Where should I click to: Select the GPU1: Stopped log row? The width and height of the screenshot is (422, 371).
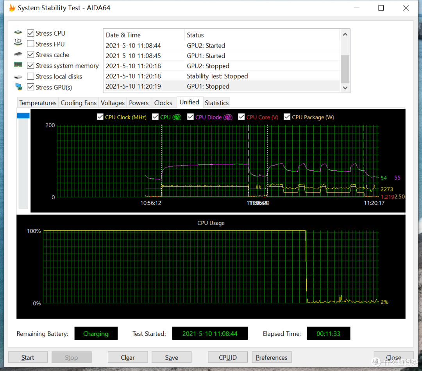222,86
